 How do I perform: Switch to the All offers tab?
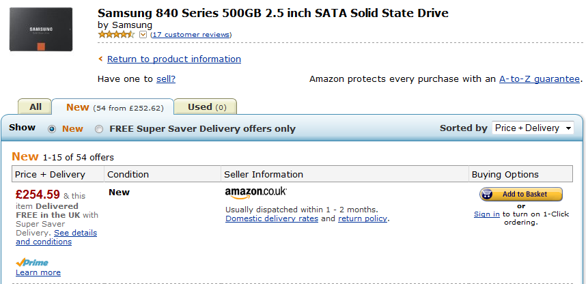coord(36,106)
